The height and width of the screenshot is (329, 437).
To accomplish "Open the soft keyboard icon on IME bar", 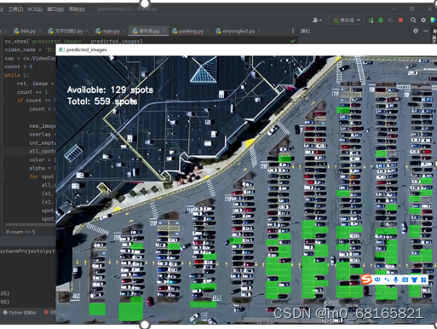I will (x=405, y=280).
